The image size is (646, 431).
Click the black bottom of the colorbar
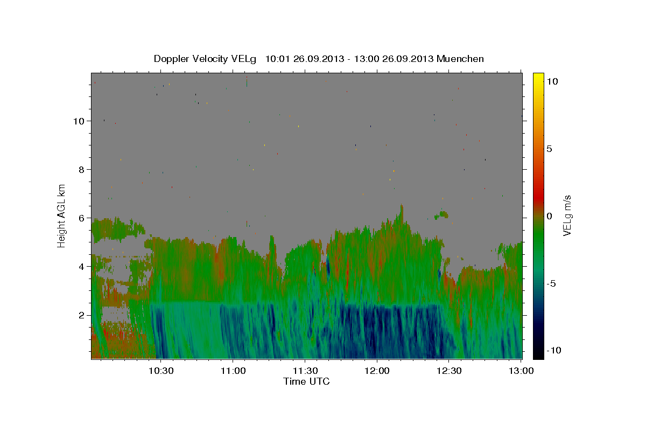[x=538, y=354]
